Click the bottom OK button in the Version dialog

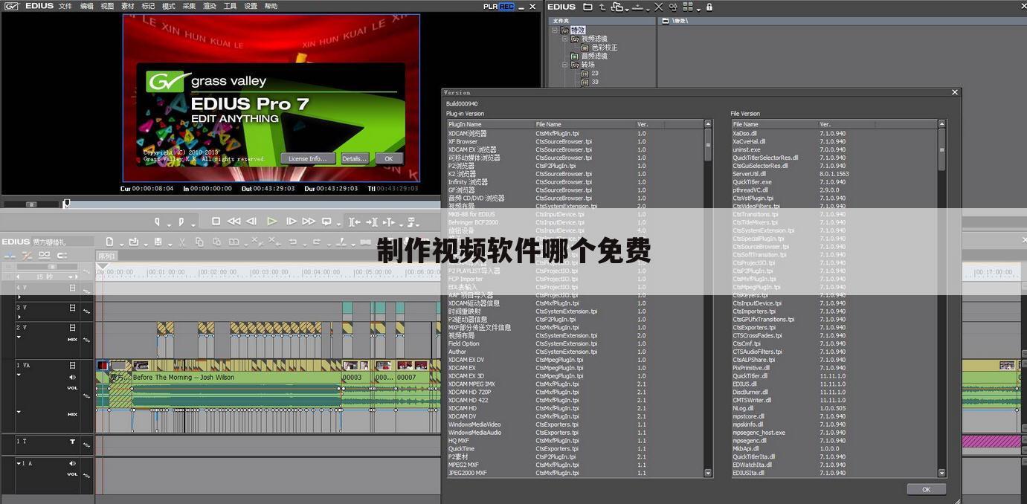pyautogui.click(x=926, y=489)
